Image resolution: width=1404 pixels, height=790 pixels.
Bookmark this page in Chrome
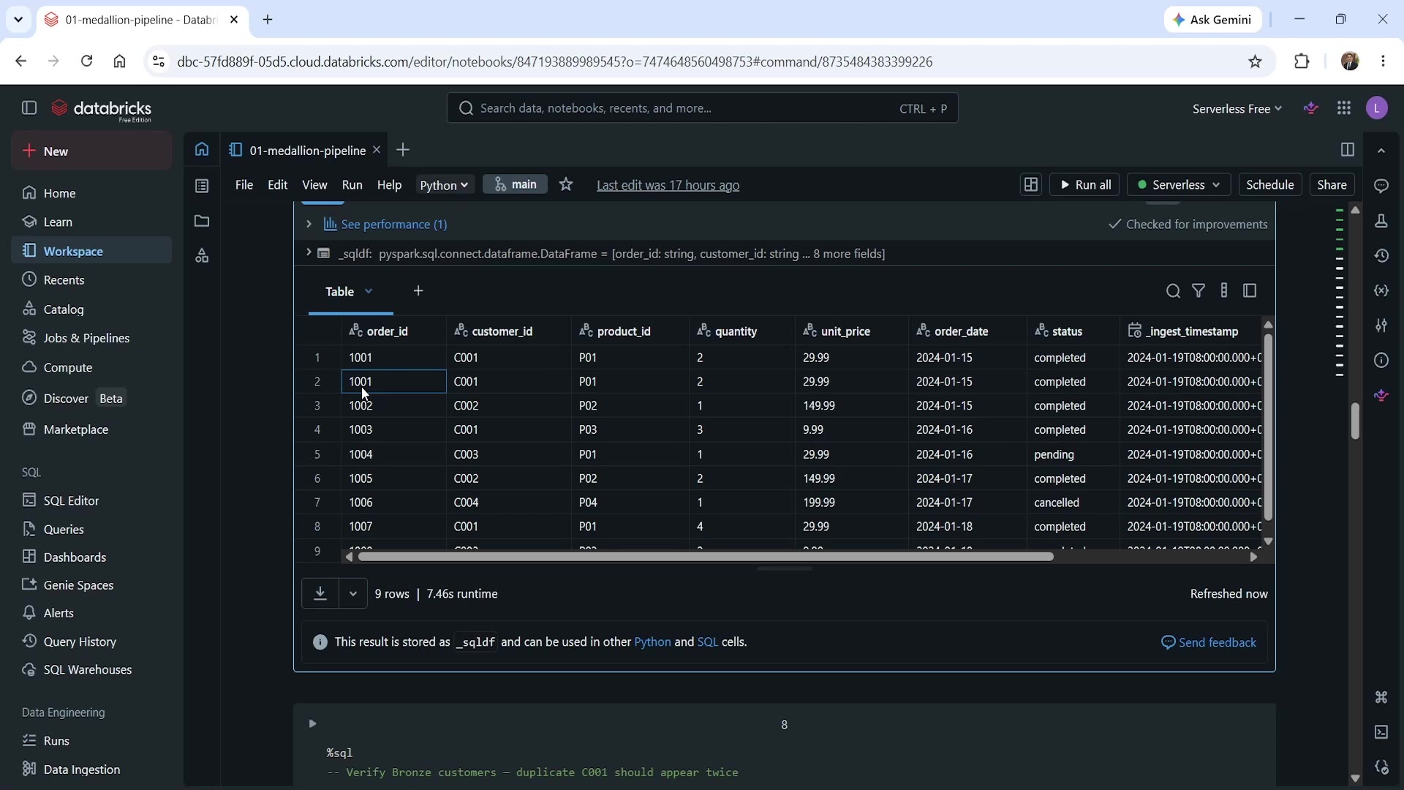click(x=1256, y=61)
